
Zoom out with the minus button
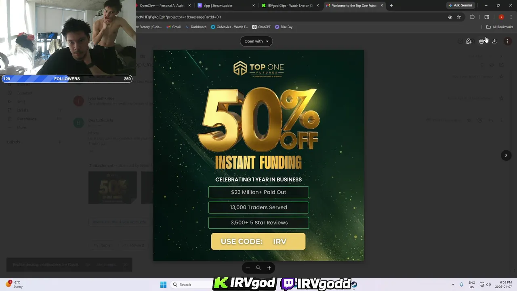(x=248, y=268)
